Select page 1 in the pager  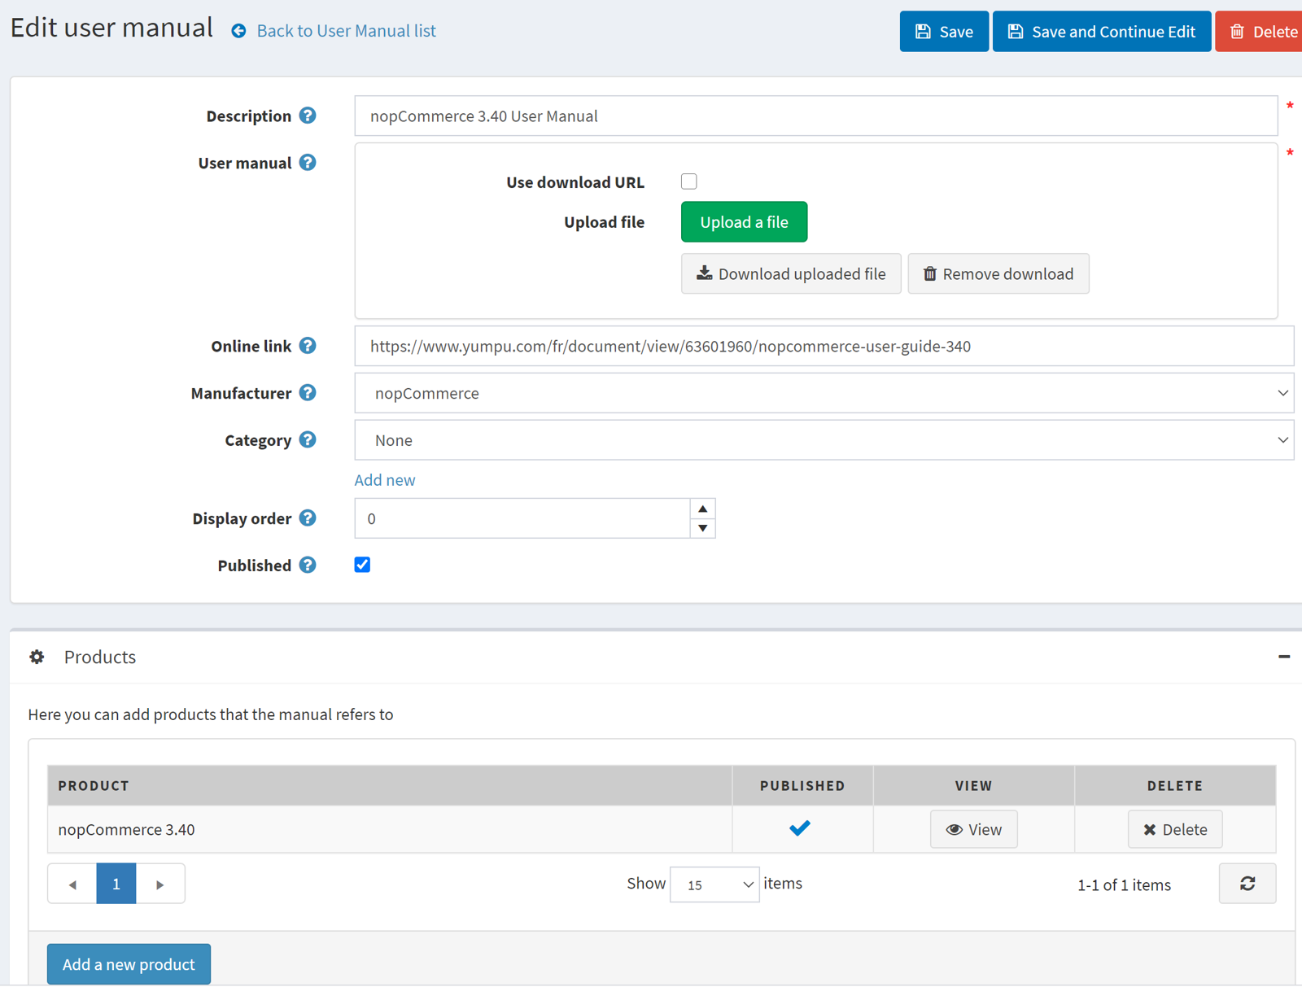[116, 884]
